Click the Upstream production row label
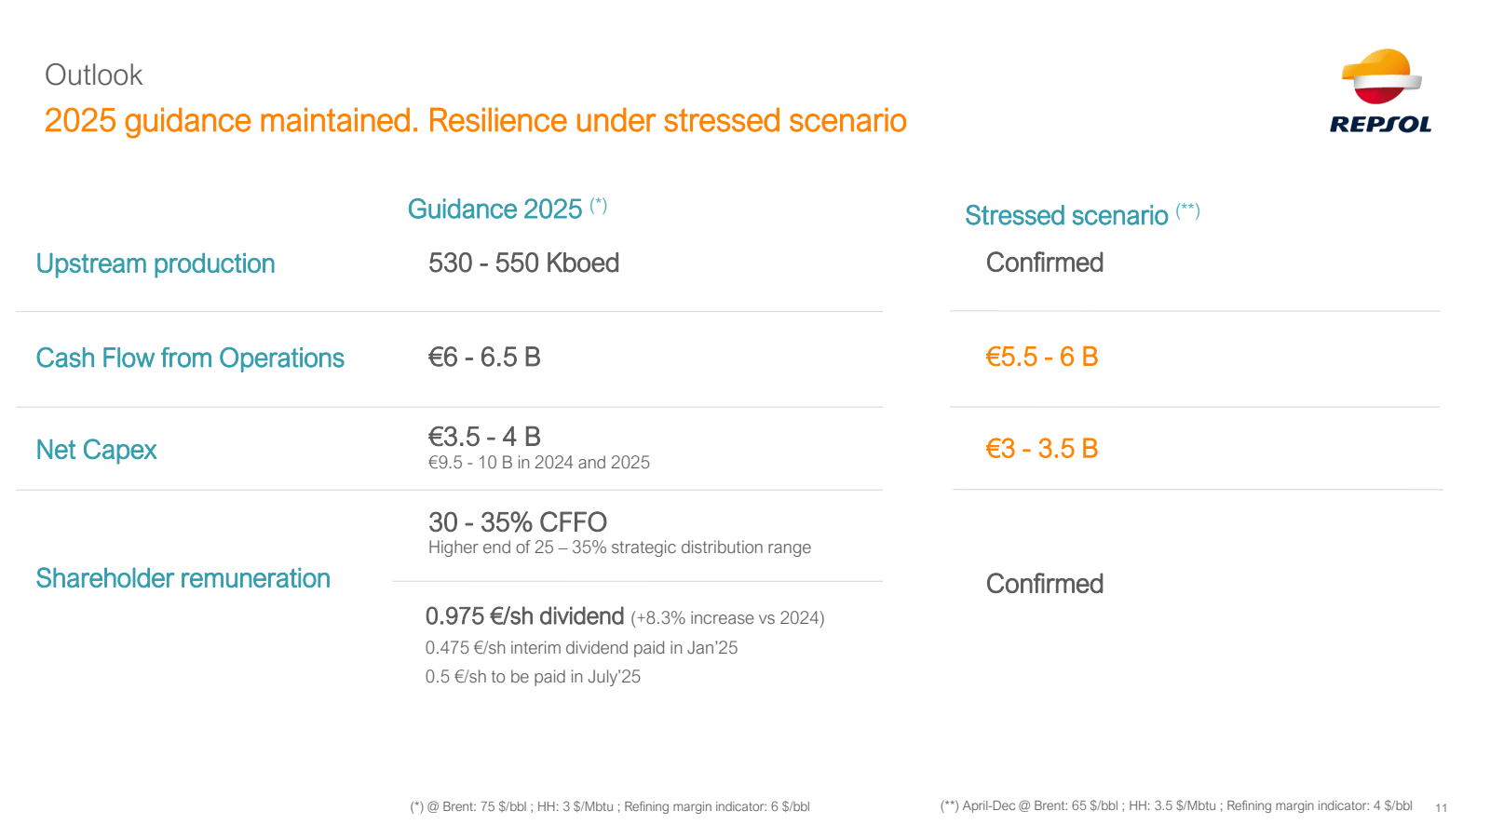This screenshot has width=1490, height=838. pyautogui.click(x=156, y=264)
